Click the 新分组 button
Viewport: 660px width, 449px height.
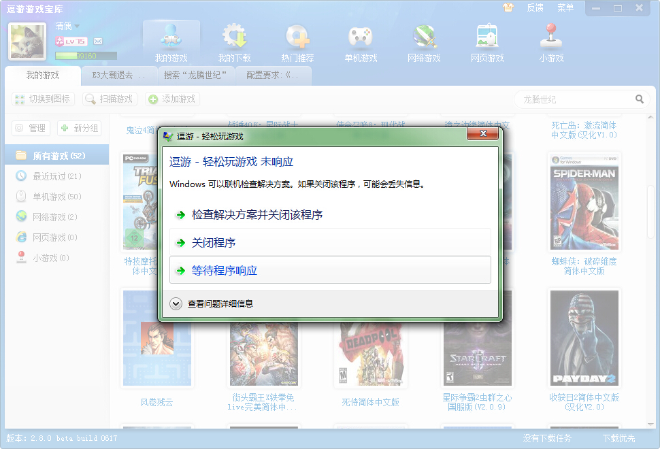[x=80, y=128]
